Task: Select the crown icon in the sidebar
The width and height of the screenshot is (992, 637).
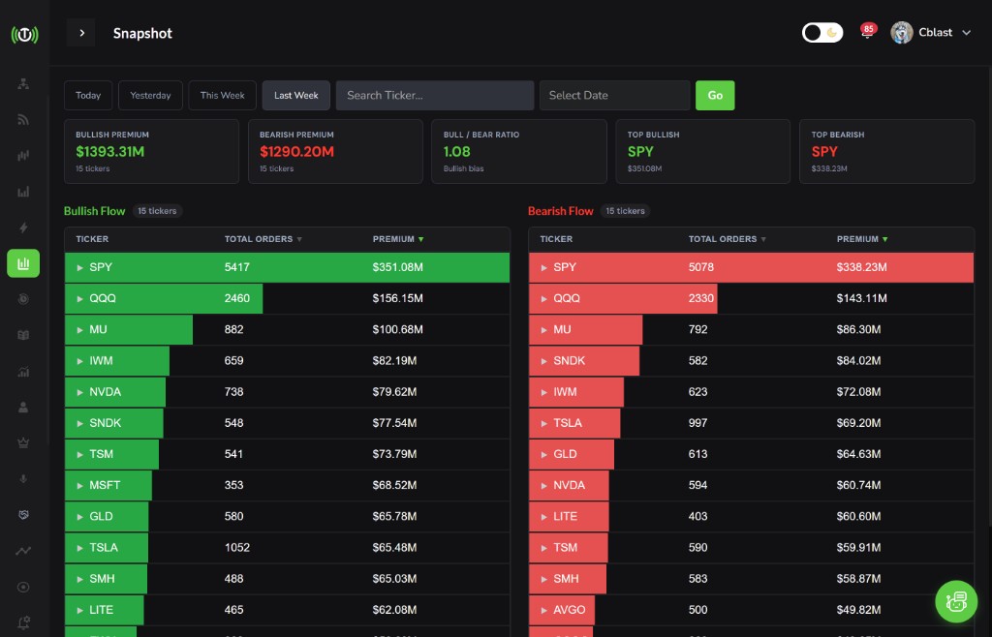Action: point(23,442)
